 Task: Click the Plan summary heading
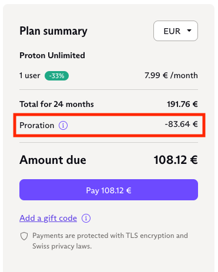tap(53, 31)
